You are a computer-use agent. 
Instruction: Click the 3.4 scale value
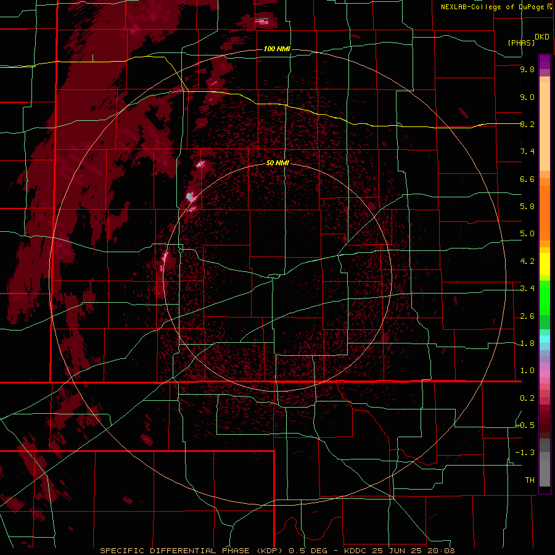pos(527,289)
